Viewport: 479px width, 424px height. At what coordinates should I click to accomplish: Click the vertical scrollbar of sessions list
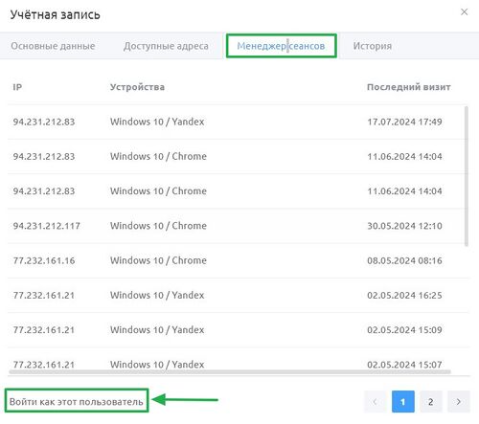(x=467, y=176)
